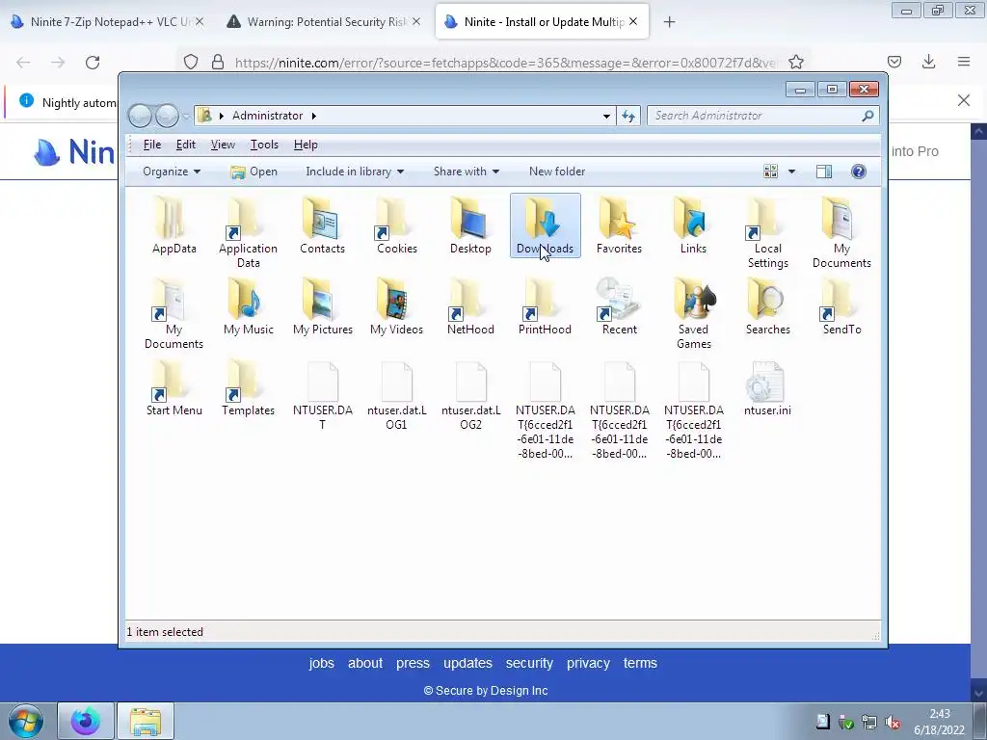Follow the updates link in Ninite footer
987x740 pixels.
tap(467, 663)
